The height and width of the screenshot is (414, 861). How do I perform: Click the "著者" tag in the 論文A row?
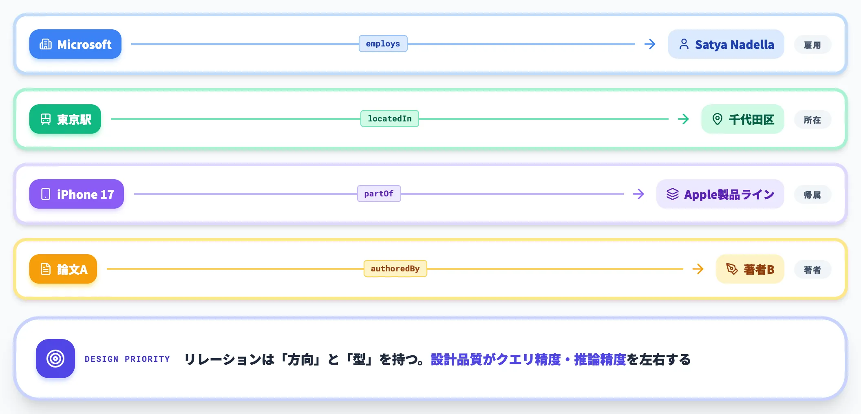click(812, 270)
